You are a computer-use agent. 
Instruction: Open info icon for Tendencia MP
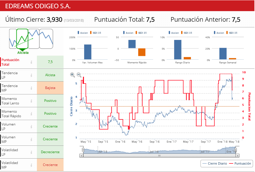[31, 88]
